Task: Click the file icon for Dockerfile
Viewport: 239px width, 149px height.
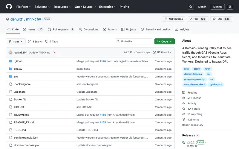Action: coord(11,99)
